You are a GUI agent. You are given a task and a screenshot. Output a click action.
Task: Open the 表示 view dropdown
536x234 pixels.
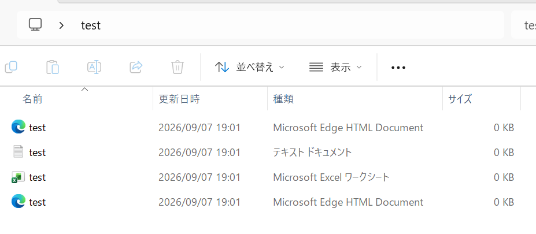[335, 67]
